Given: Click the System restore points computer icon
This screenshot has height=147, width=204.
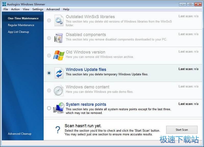Looking at the screenshot, I should pos(59,108).
